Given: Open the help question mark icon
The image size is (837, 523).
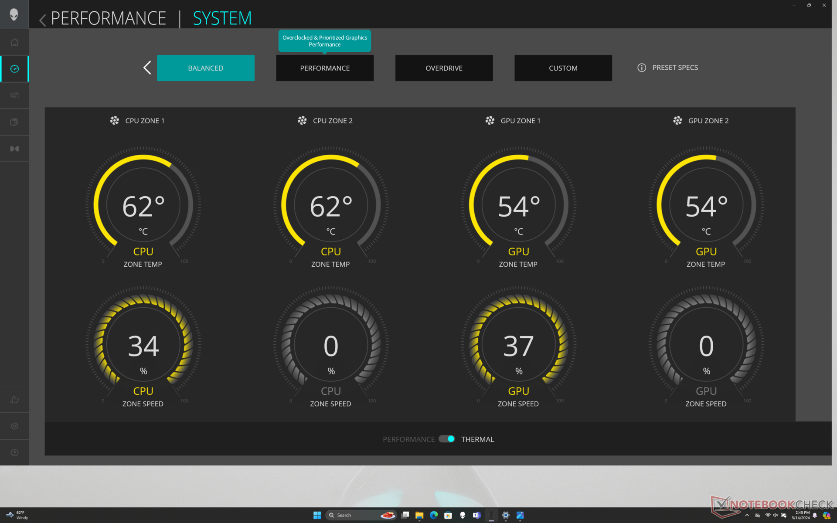Looking at the screenshot, I should (14, 452).
